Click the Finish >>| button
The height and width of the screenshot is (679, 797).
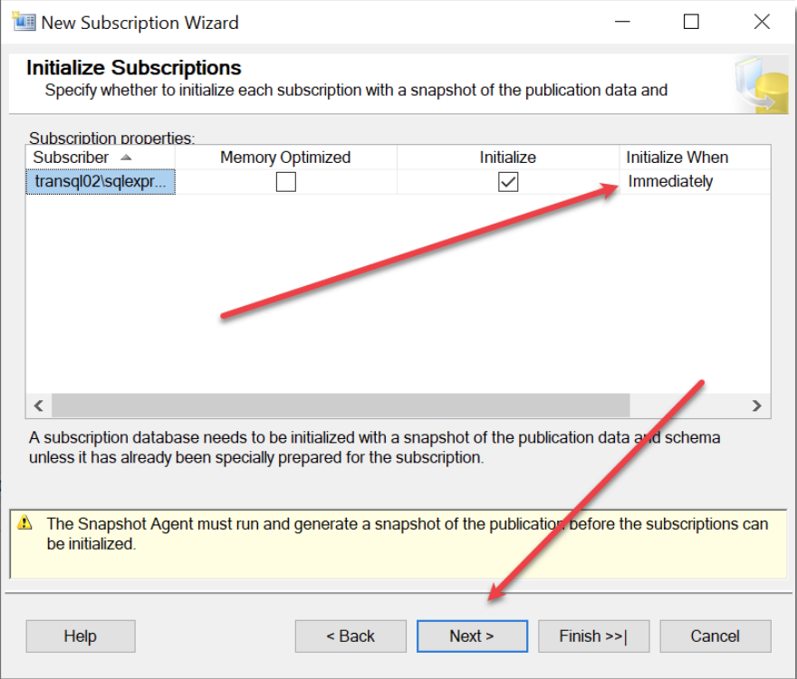point(594,636)
